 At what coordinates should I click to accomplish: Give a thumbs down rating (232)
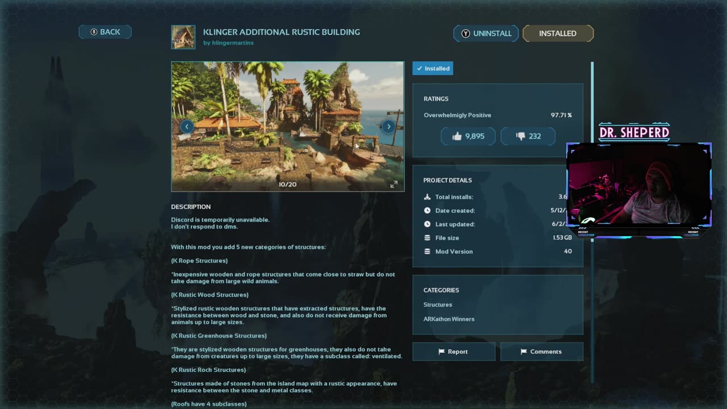coord(528,136)
